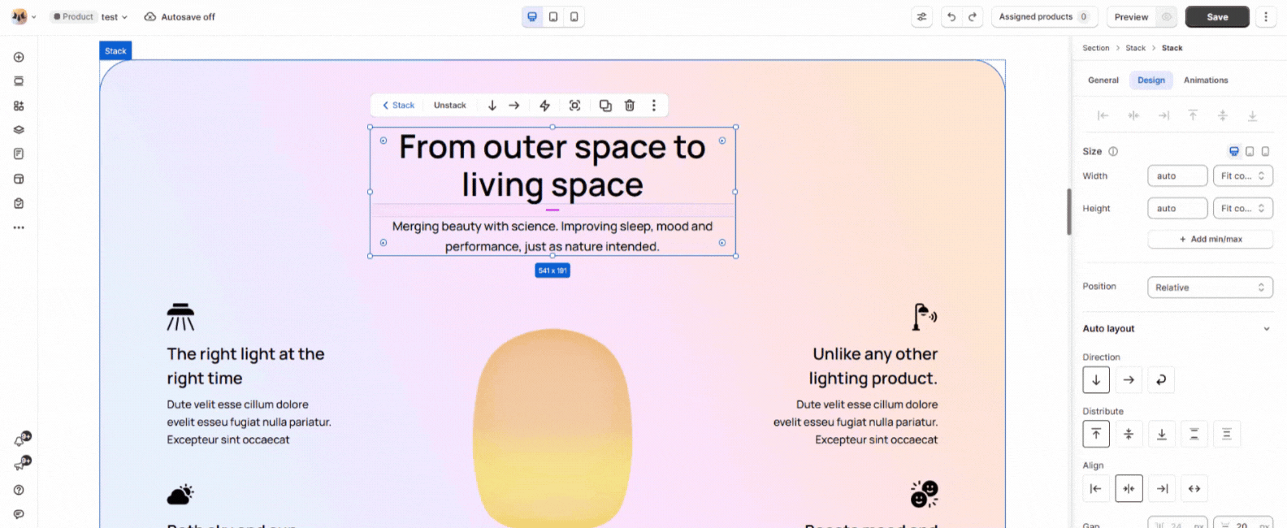1287x528 pixels.
Task: Set Distribute to center
Action: pos(1129,434)
